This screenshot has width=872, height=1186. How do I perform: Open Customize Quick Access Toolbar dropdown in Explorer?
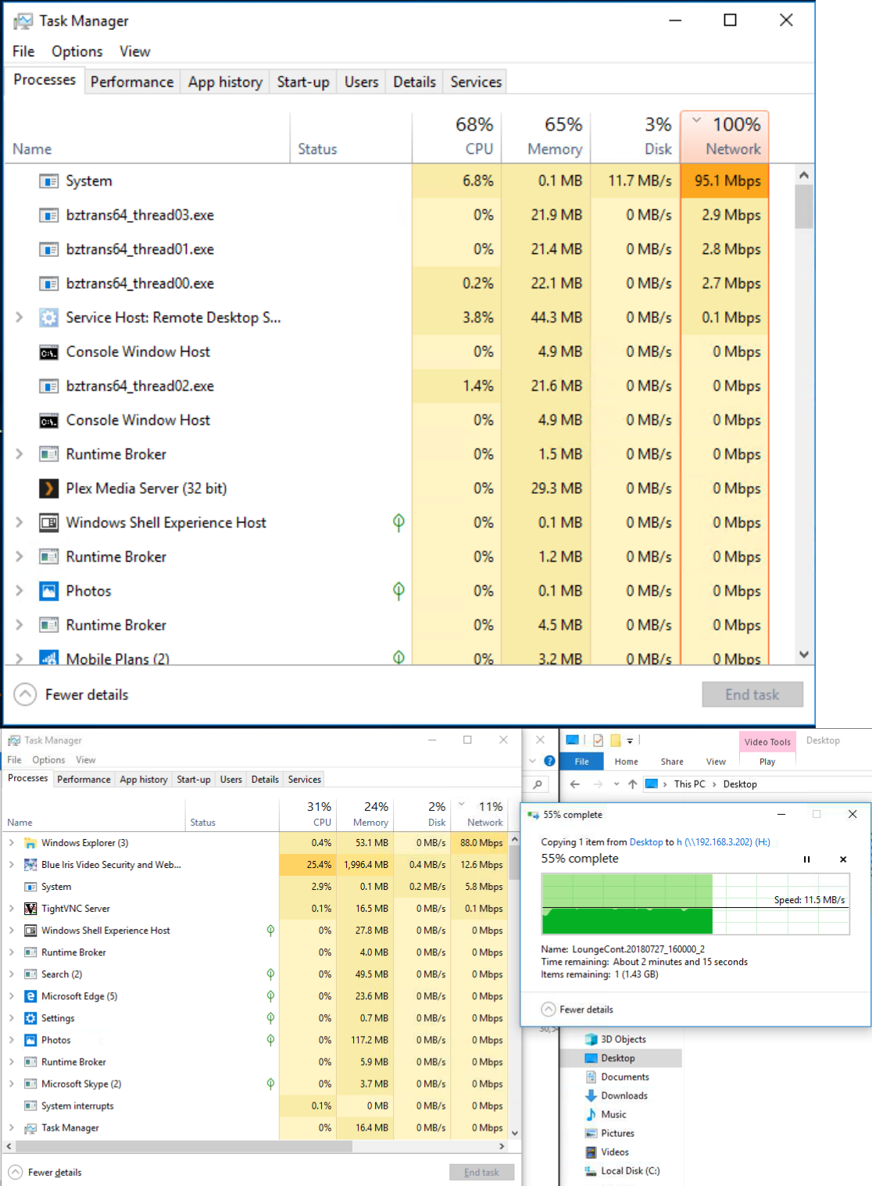tap(630, 741)
